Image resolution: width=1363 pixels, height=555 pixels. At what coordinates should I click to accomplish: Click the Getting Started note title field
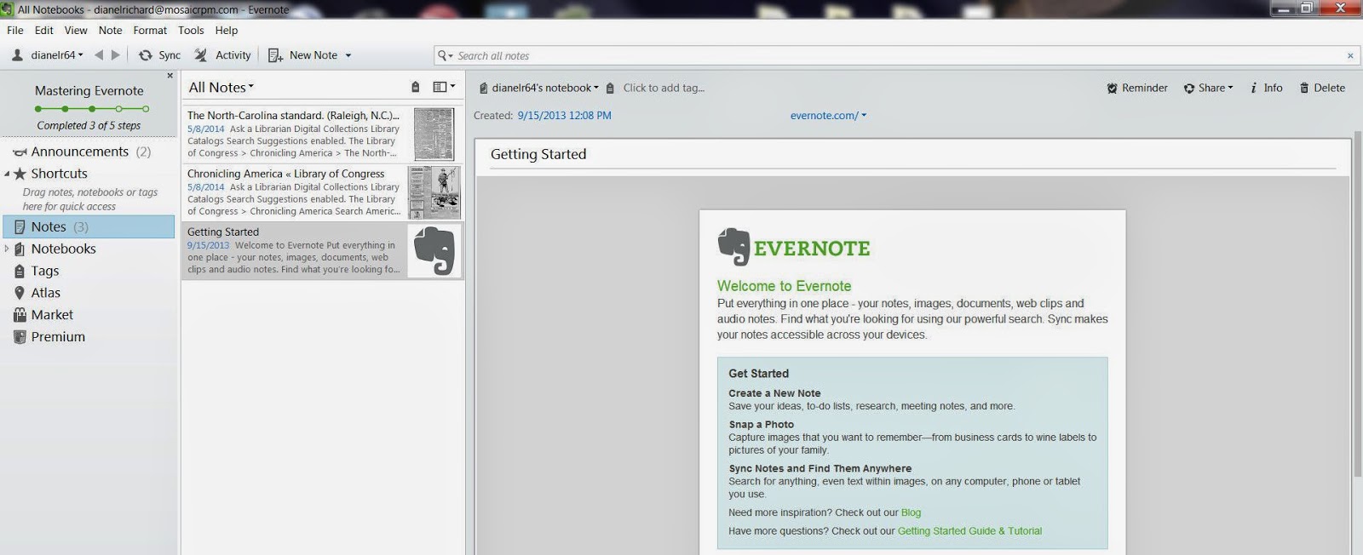click(912, 154)
